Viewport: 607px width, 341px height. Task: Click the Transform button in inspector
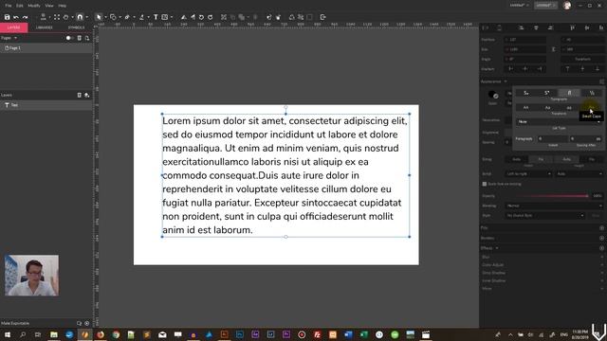coord(582,59)
